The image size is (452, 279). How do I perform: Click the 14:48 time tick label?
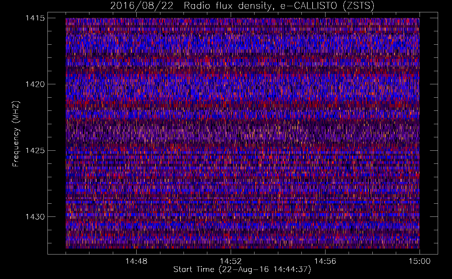click(136, 261)
